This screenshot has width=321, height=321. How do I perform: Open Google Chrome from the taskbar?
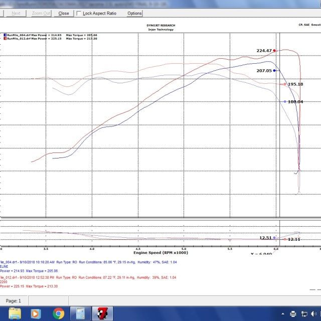[x=58, y=313]
